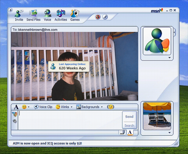Click the swirl icon below the butterfly
The image size is (188, 154).
(15, 121)
